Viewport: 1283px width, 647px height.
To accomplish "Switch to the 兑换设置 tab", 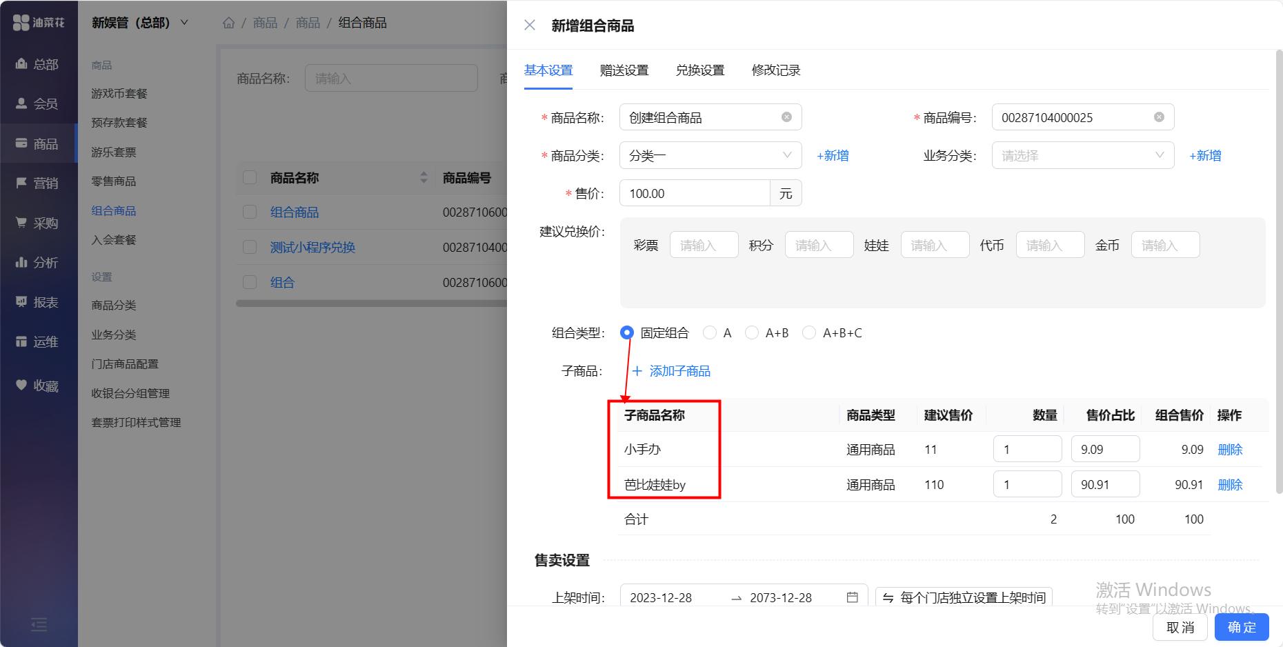I will [x=700, y=70].
